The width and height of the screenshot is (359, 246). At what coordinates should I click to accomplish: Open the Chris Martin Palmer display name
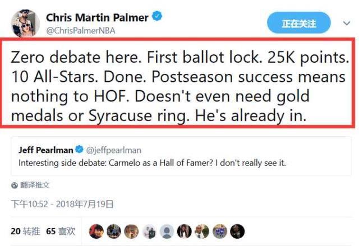(96, 17)
